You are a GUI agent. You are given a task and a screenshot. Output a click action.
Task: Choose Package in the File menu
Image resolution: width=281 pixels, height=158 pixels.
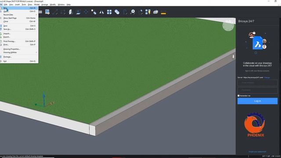(x=19, y=57)
